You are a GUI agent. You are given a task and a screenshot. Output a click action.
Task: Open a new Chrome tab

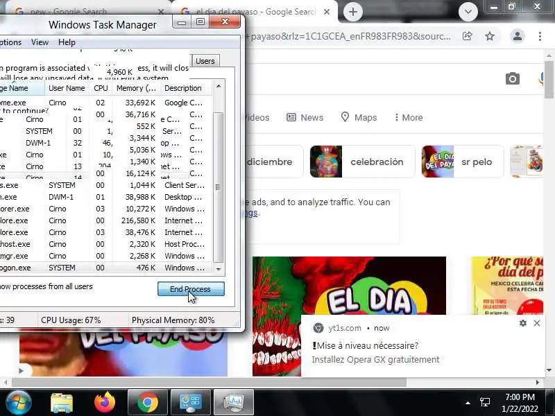pos(352,12)
